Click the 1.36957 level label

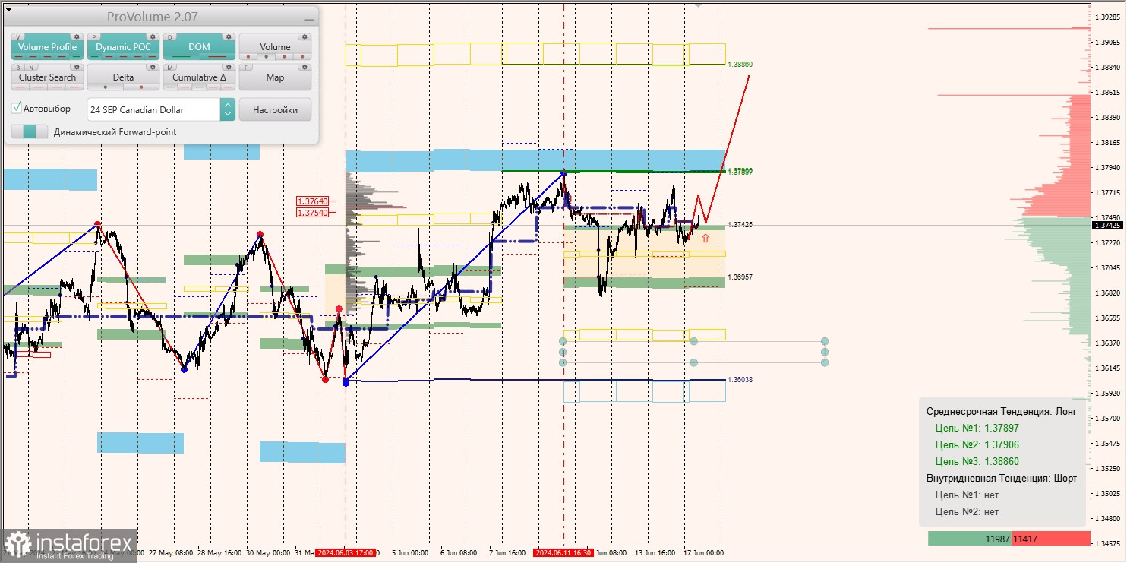[x=740, y=277]
